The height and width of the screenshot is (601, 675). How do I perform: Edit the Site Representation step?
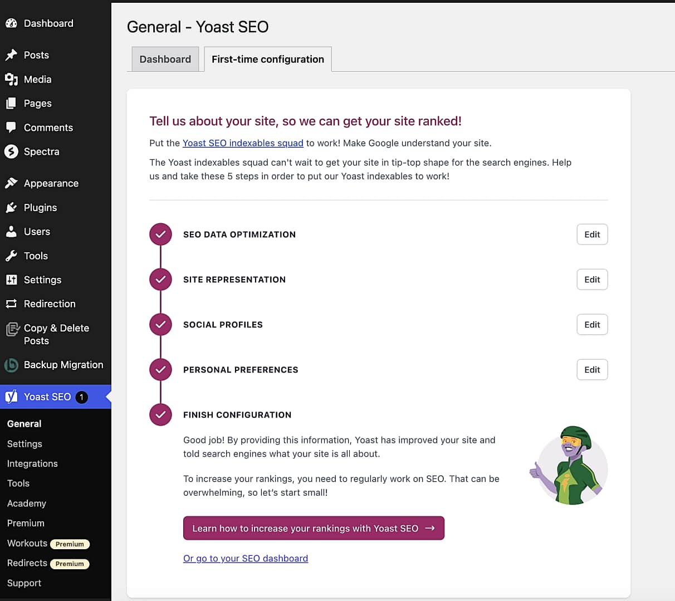(x=592, y=280)
